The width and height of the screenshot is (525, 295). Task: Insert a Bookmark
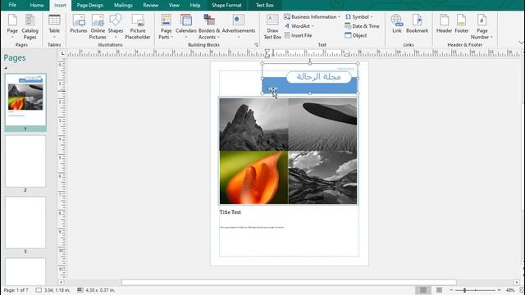click(417, 24)
